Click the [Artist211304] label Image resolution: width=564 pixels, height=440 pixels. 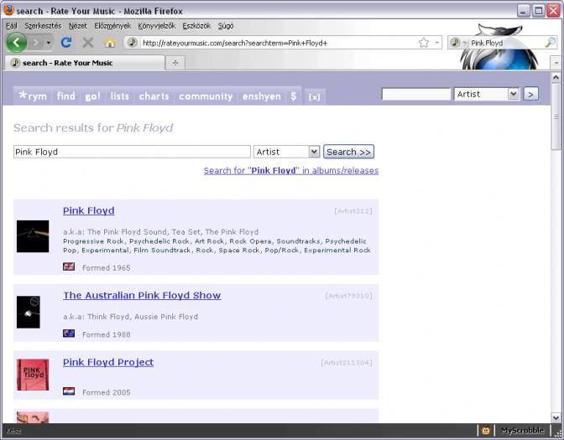click(x=347, y=362)
